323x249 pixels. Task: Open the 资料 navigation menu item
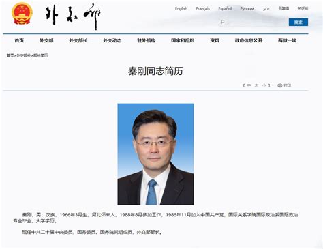click(215, 40)
